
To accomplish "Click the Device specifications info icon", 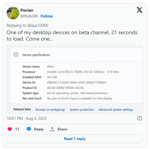I will click(x=16, y=55).
